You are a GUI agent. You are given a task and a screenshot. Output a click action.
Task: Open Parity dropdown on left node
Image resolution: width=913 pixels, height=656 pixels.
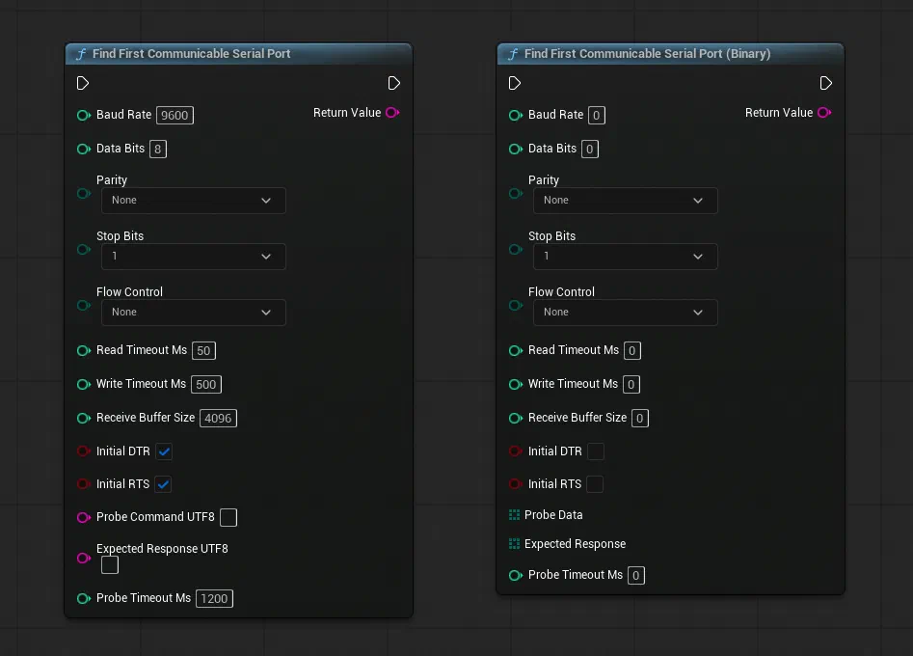(194, 201)
